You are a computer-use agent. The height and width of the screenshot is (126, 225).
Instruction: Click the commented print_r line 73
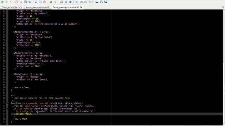[x=54, y=106]
